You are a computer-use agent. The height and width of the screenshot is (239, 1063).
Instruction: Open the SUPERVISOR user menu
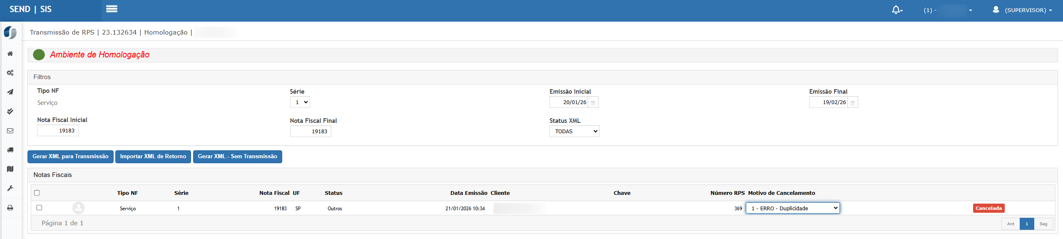click(x=1024, y=10)
